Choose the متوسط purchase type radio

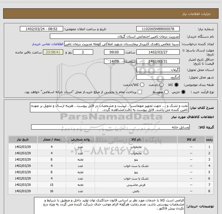(166, 92)
